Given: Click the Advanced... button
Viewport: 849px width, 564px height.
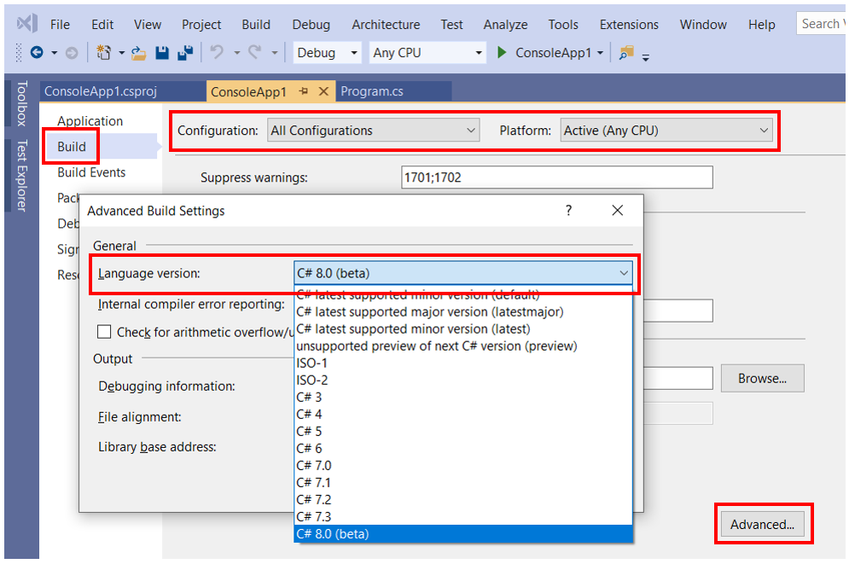Looking at the screenshot, I should pyautogui.click(x=762, y=525).
